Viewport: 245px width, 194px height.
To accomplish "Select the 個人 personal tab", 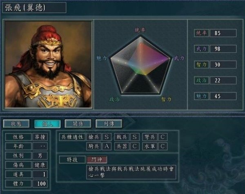I will [47, 124].
